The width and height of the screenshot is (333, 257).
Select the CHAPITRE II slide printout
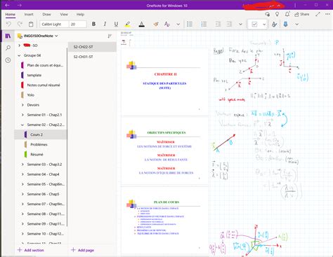point(165,81)
